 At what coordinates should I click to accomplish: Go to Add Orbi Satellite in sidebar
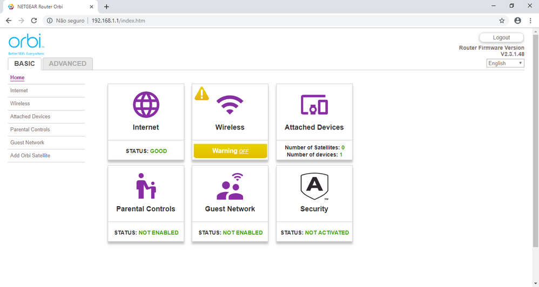click(x=30, y=155)
